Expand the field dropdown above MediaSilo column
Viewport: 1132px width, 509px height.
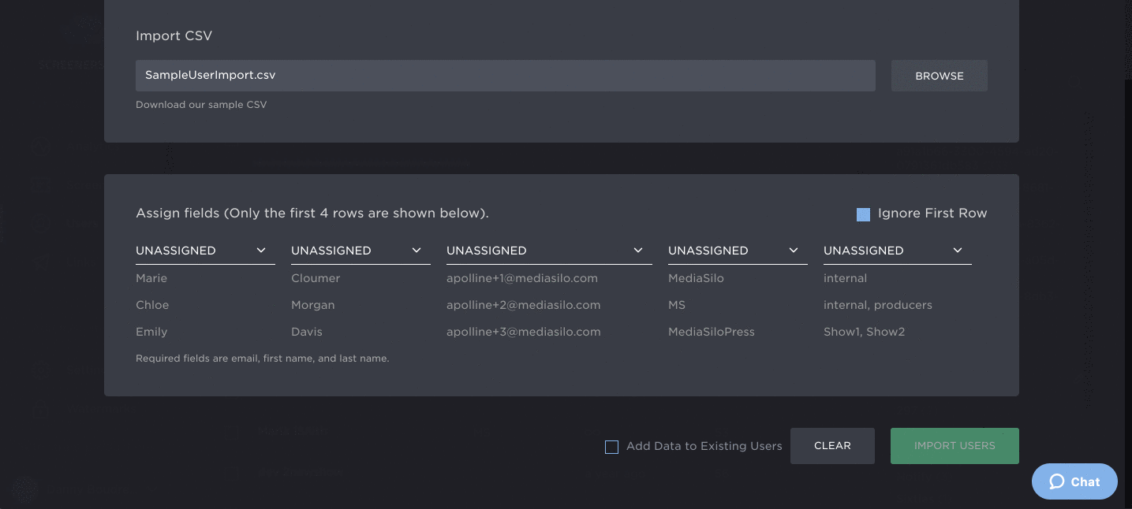737,251
